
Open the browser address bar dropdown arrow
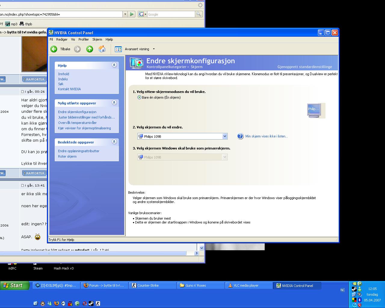[125, 14]
